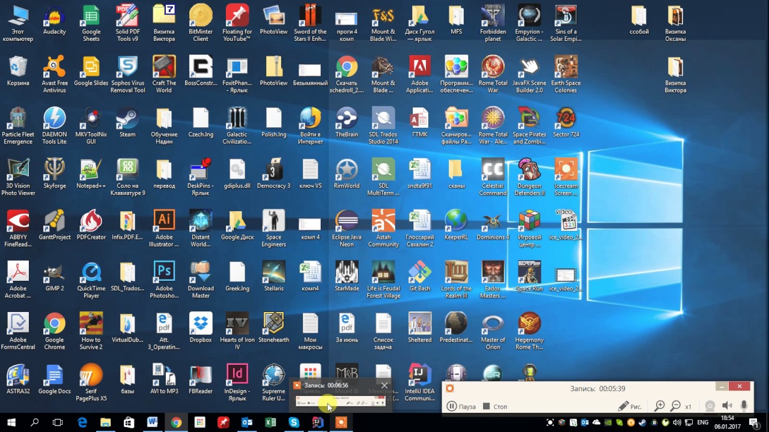Pause the recording with Пауза

(461, 406)
